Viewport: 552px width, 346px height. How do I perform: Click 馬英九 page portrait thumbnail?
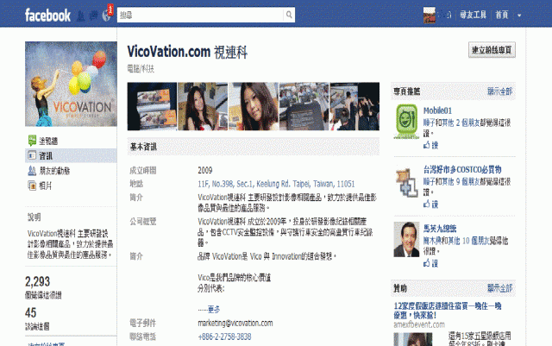pyautogui.click(x=406, y=239)
